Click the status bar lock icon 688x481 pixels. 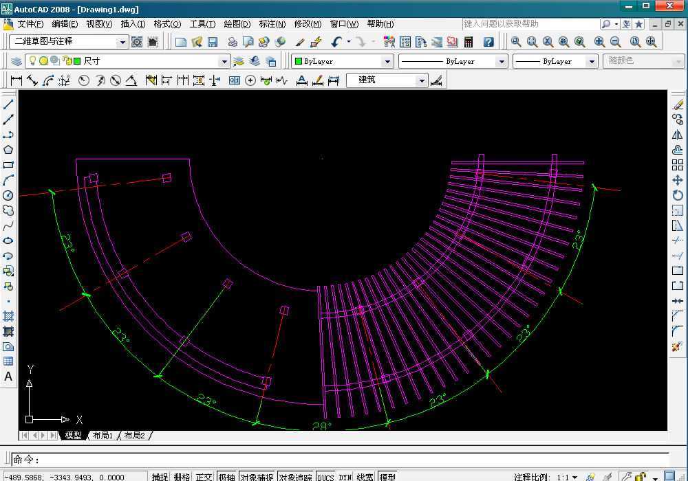point(641,477)
